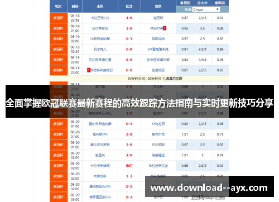The height and width of the screenshot is (202, 279).
Task: Open home team 卡拉巴克 in 4-0 row
Action: (100, 18)
